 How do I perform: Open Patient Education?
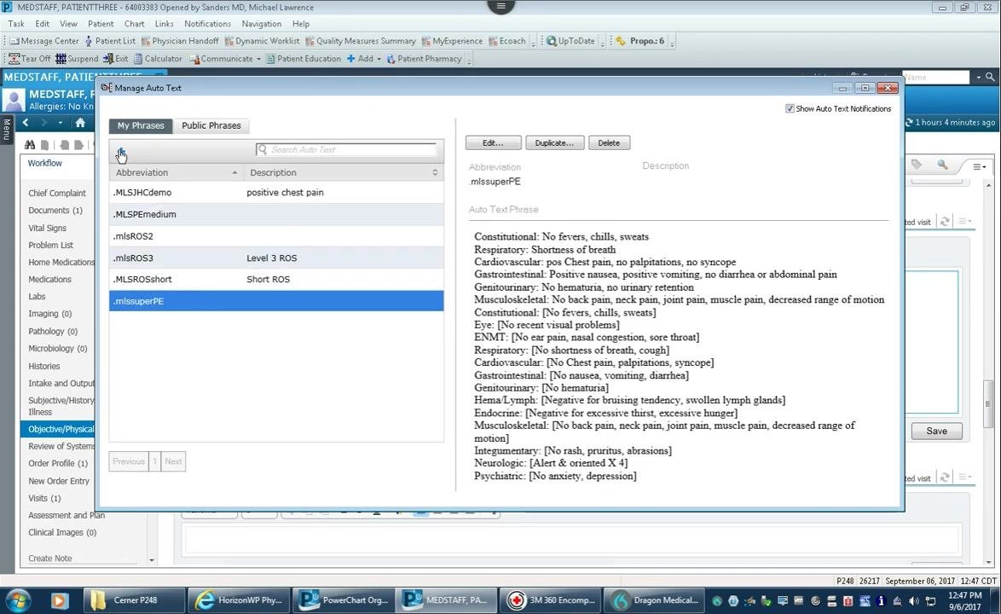tap(304, 59)
